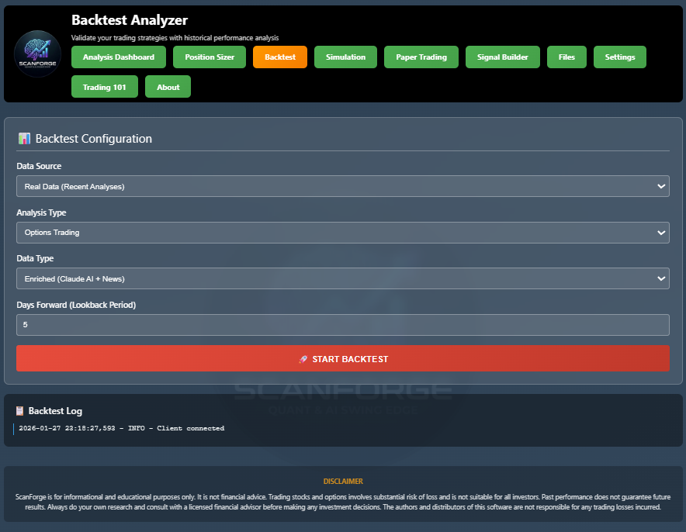The height and width of the screenshot is (532, 686).
Task: Click START BACKTEST button
Action: tap(343, 358)
